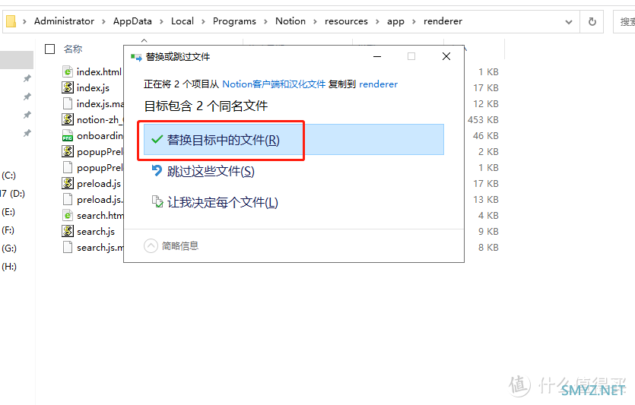This screenshot has width=635, height=405.
Task: Expand the chevron after Local in path
Action: [x=203, y=21]
